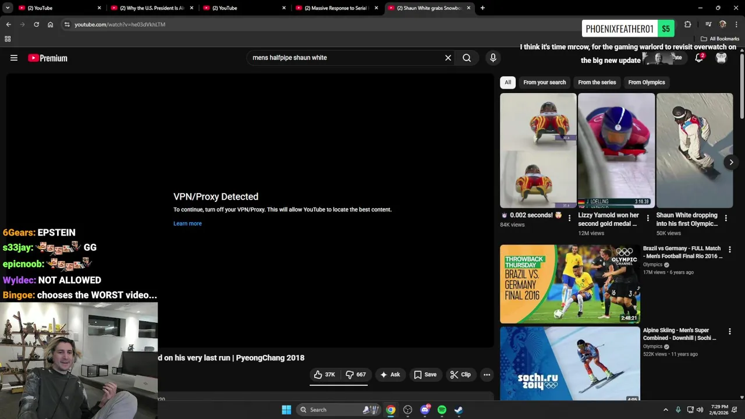Go back in the browser
745x419 pixels.
[x=8, y=24]
